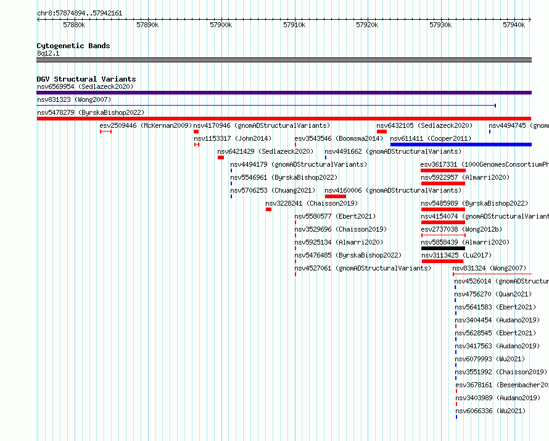This screenshot has height=441, width=549.
Task: Open nsv3113425 (Lu2017) variant
Action: (x=456, y=255)
